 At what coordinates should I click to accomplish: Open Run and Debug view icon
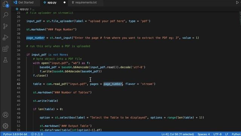pos(5,37)
